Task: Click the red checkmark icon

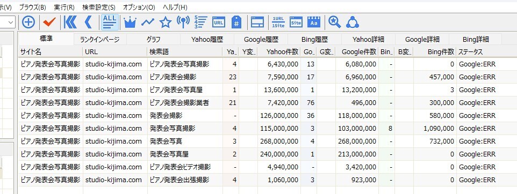Action: click(x=49, y=22)
